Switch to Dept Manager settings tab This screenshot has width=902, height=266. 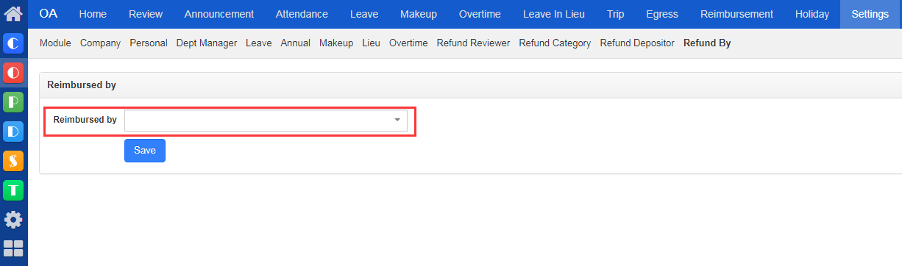coord(207,43)
